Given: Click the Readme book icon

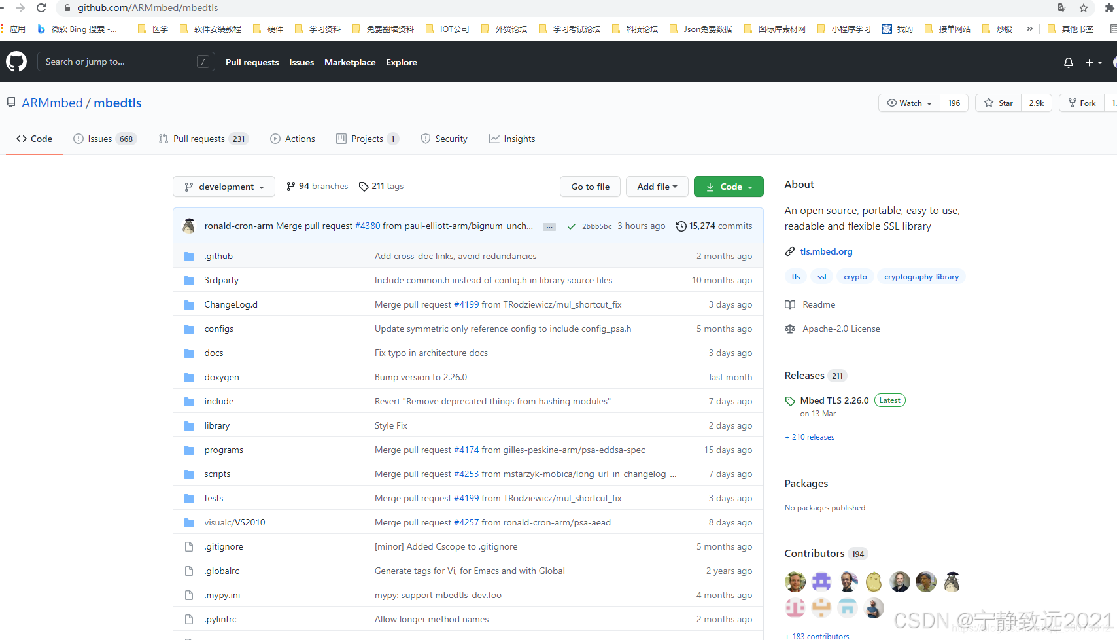Looking at the screenshot, I should (790, 304).
